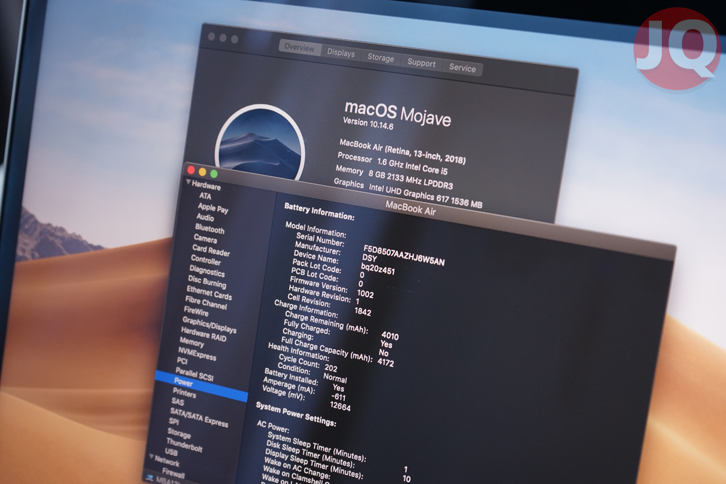Switch to the Overview tab
Image resolution: width=726 pixels, height=484 pixels.
coord(299,48)
